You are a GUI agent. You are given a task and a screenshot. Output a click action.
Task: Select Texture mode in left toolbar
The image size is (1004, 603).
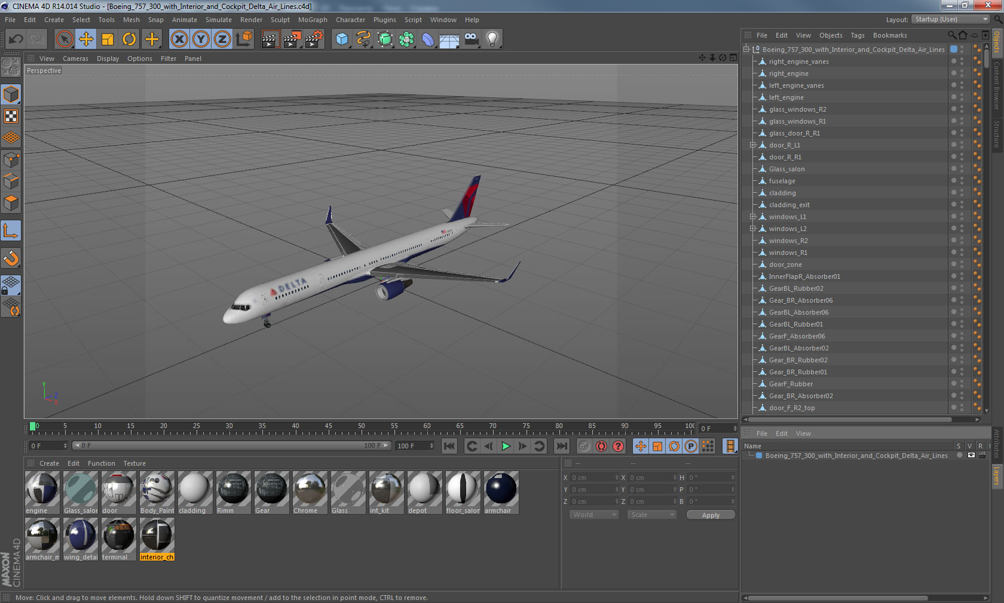[11, 116]
